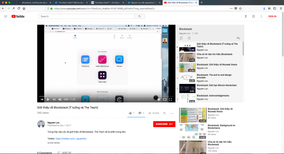Open Firefox library icon

coord(270,8)
